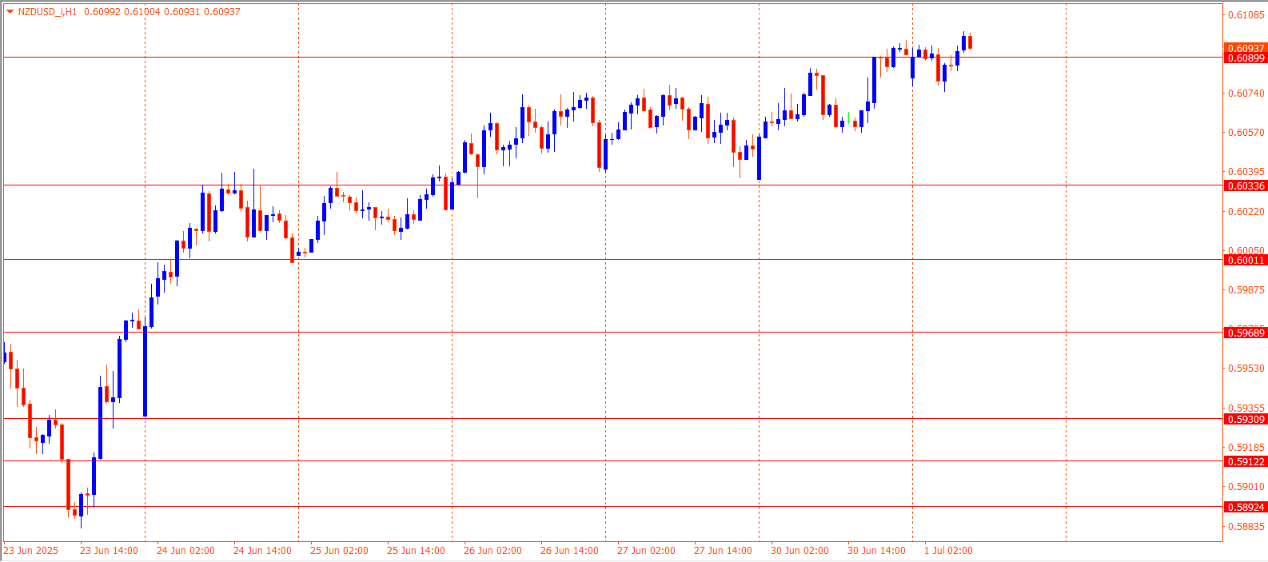The width and height of the screenshot is (1268, 562).
Task: Click the 26 Jun 02:00 time label
Action: (492, 551)
